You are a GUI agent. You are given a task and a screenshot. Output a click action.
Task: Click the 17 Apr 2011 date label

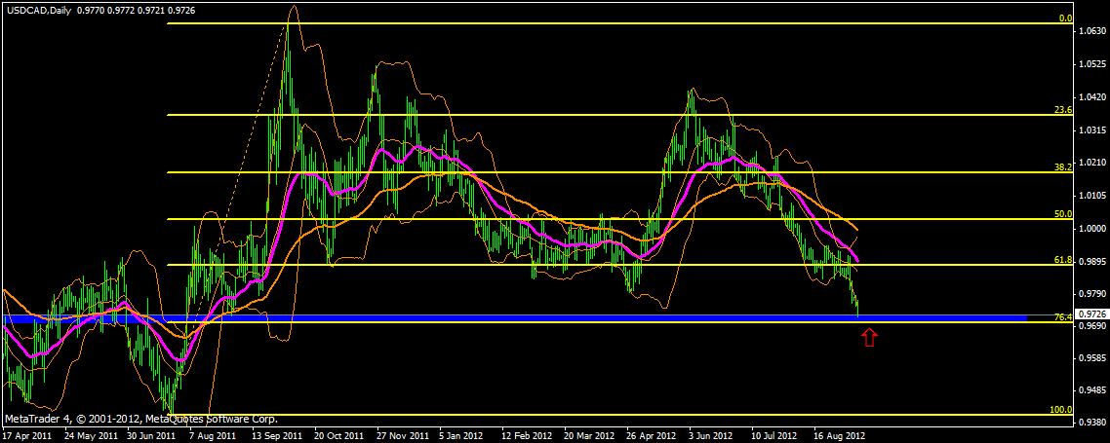click(x=25, y=436)
